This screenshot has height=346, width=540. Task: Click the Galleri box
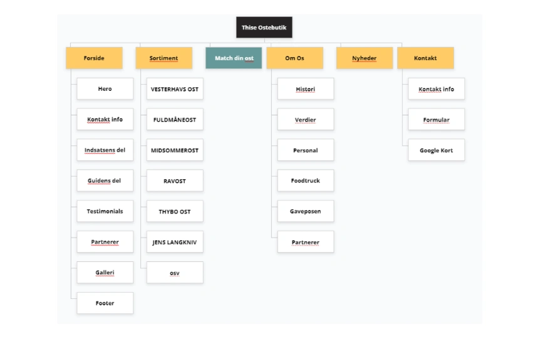(105, 273)
